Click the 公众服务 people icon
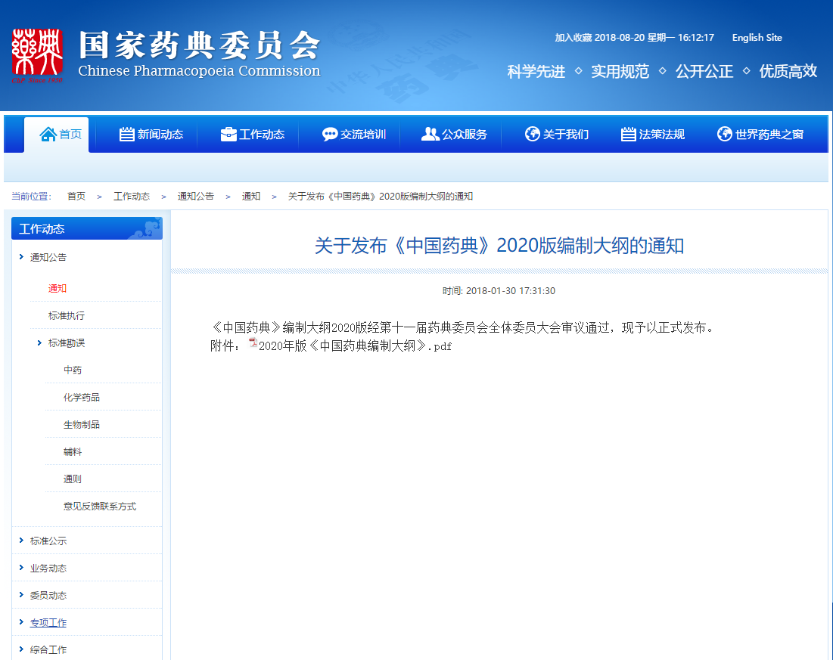 [430, 135]
